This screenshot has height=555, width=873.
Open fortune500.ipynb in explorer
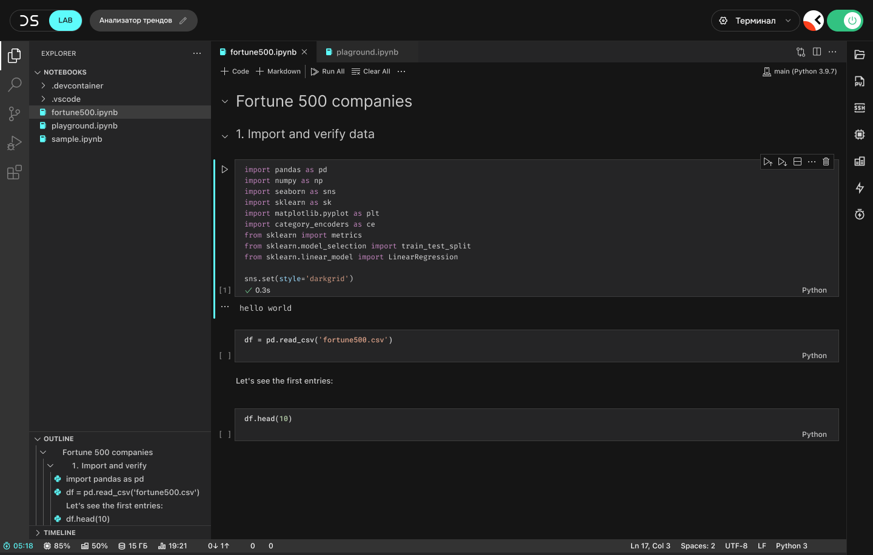[120, 112]
